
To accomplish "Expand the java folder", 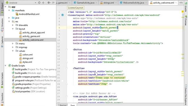I will point(9,18).
